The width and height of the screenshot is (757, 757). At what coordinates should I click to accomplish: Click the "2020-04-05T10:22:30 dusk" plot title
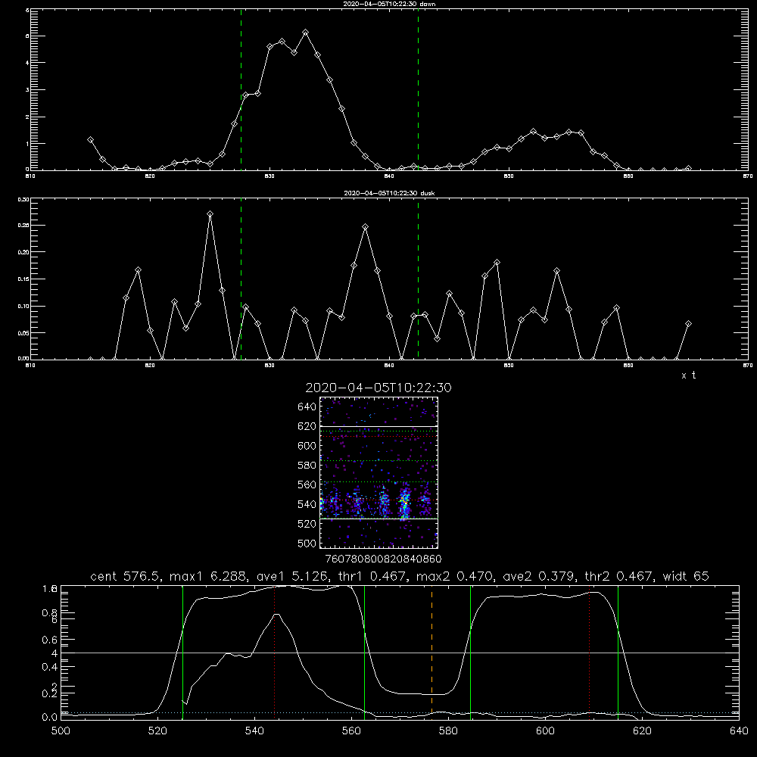tap(389, 193)
